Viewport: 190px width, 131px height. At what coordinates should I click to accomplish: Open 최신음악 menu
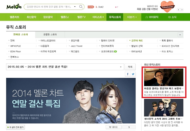pos(31,17)
